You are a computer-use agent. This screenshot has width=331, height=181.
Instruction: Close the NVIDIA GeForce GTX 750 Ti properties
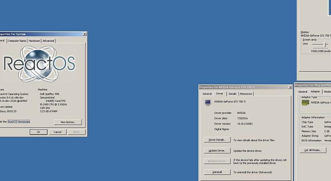coord(290,87)
